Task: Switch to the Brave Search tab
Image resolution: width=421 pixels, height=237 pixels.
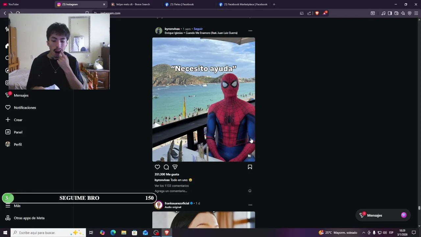Action: click(135, 4)
